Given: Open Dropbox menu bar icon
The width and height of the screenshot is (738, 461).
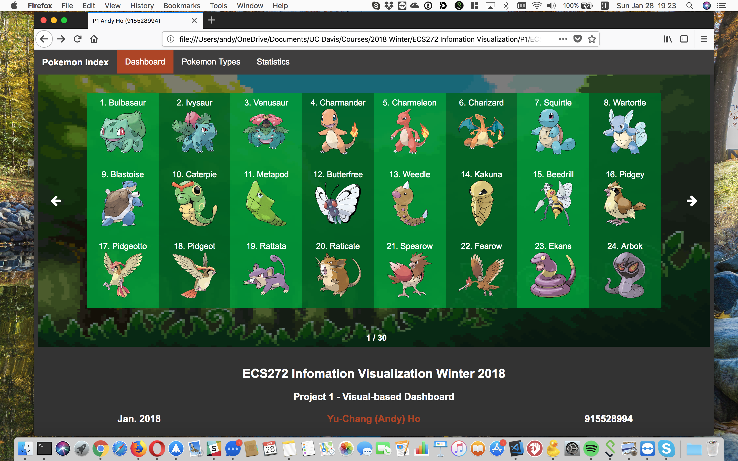Looking at the screenshot, I should [389, 5].
